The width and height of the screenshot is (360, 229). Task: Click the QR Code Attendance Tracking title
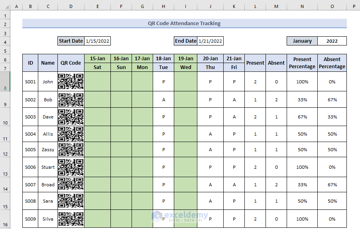(x=184, y=23)
